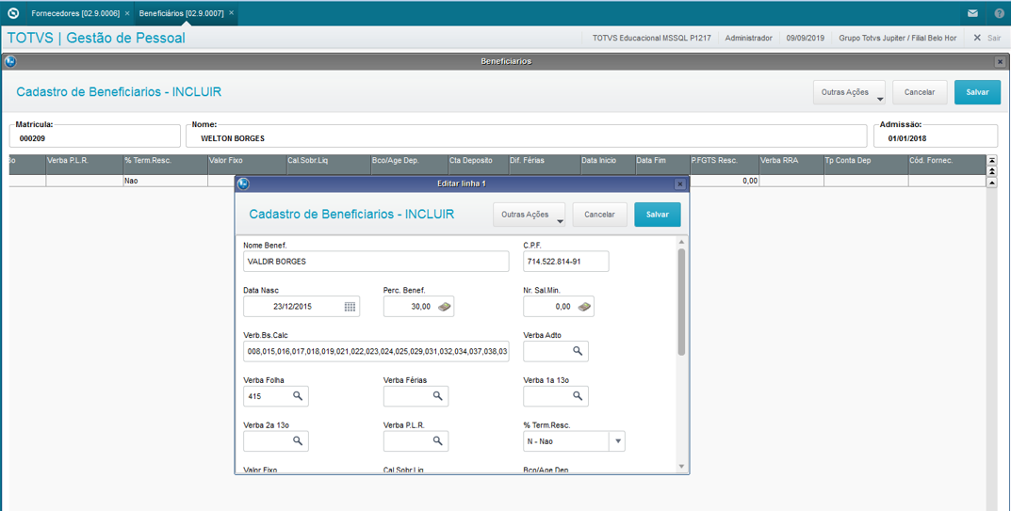Click the Tp Conta Dep column header
Screen dimensions: 1011x511
[x=866, y=165]
